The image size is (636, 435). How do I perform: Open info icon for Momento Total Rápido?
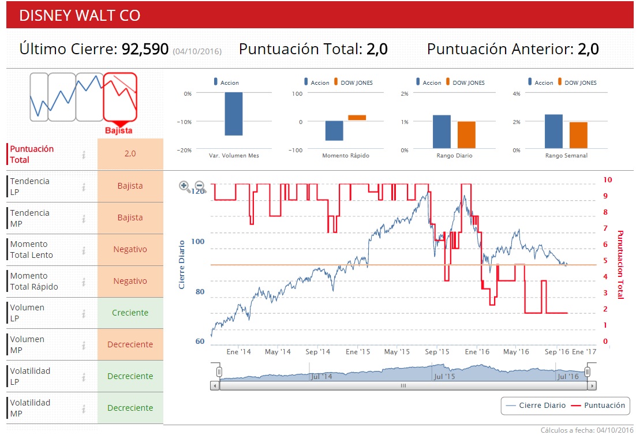tap(84, 282)
